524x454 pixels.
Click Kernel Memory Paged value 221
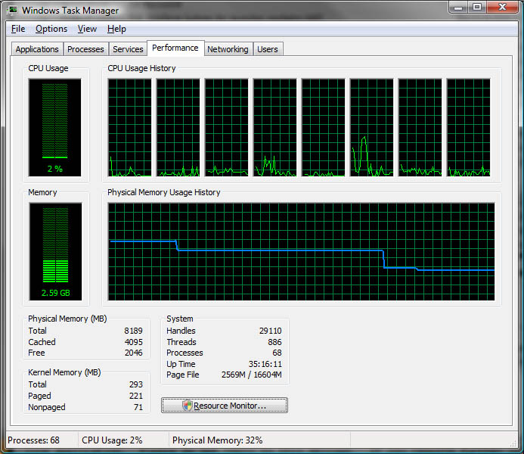pyautogui.click(x=136, y=396)
